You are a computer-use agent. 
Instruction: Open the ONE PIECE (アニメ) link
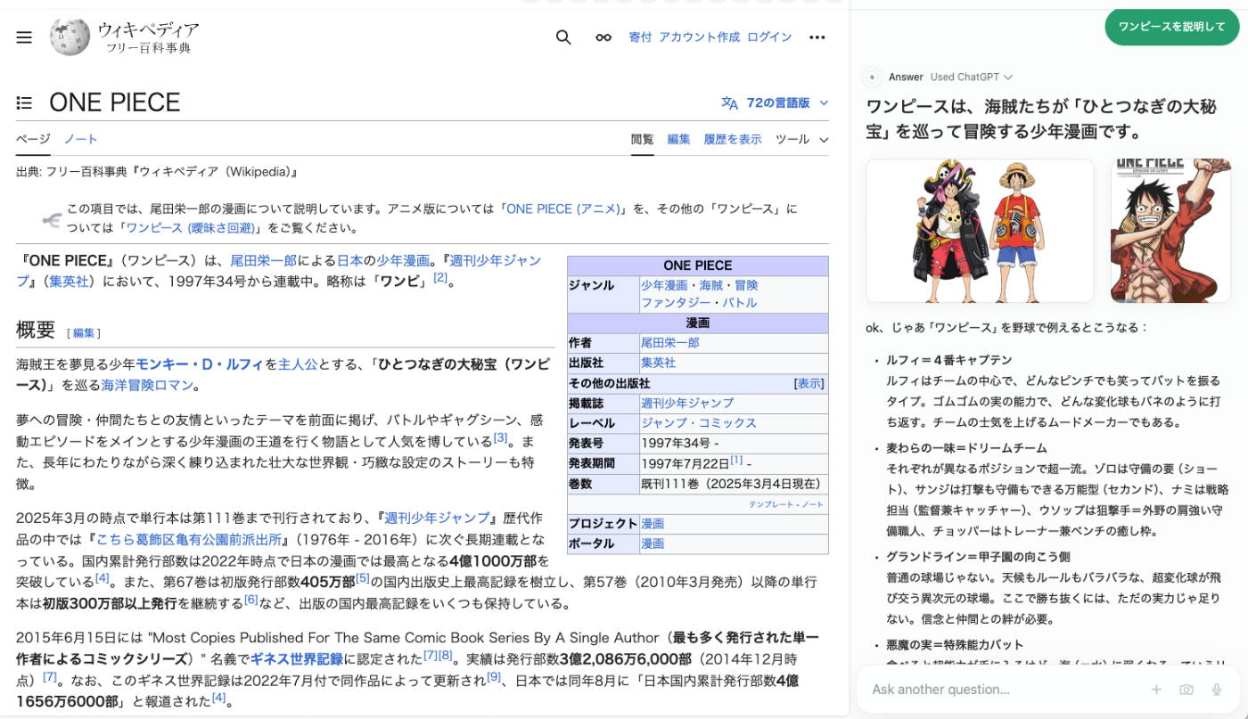[563, 209]
